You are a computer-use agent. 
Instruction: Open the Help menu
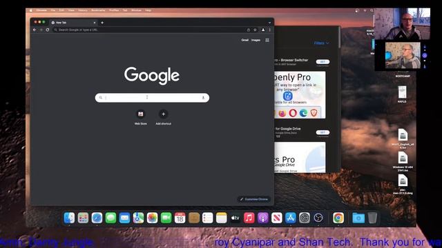pyautogui.click(x=148, y=10)
